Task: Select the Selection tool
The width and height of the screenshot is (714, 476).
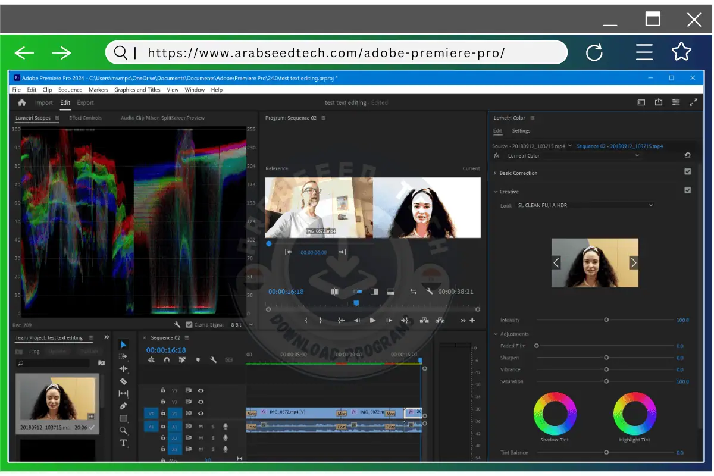Action: [x=123, y=344]
